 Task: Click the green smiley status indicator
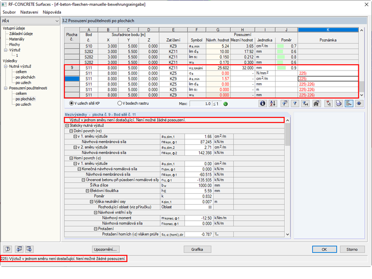(226, 104)
